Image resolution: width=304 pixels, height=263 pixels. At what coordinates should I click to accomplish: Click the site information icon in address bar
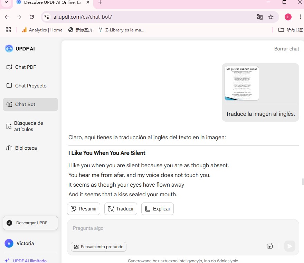[47, 17]
